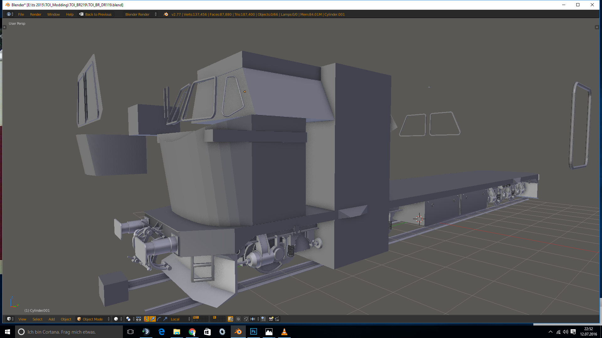Open the Object Mode dropdown
The image size is (602, 338).
93,319
